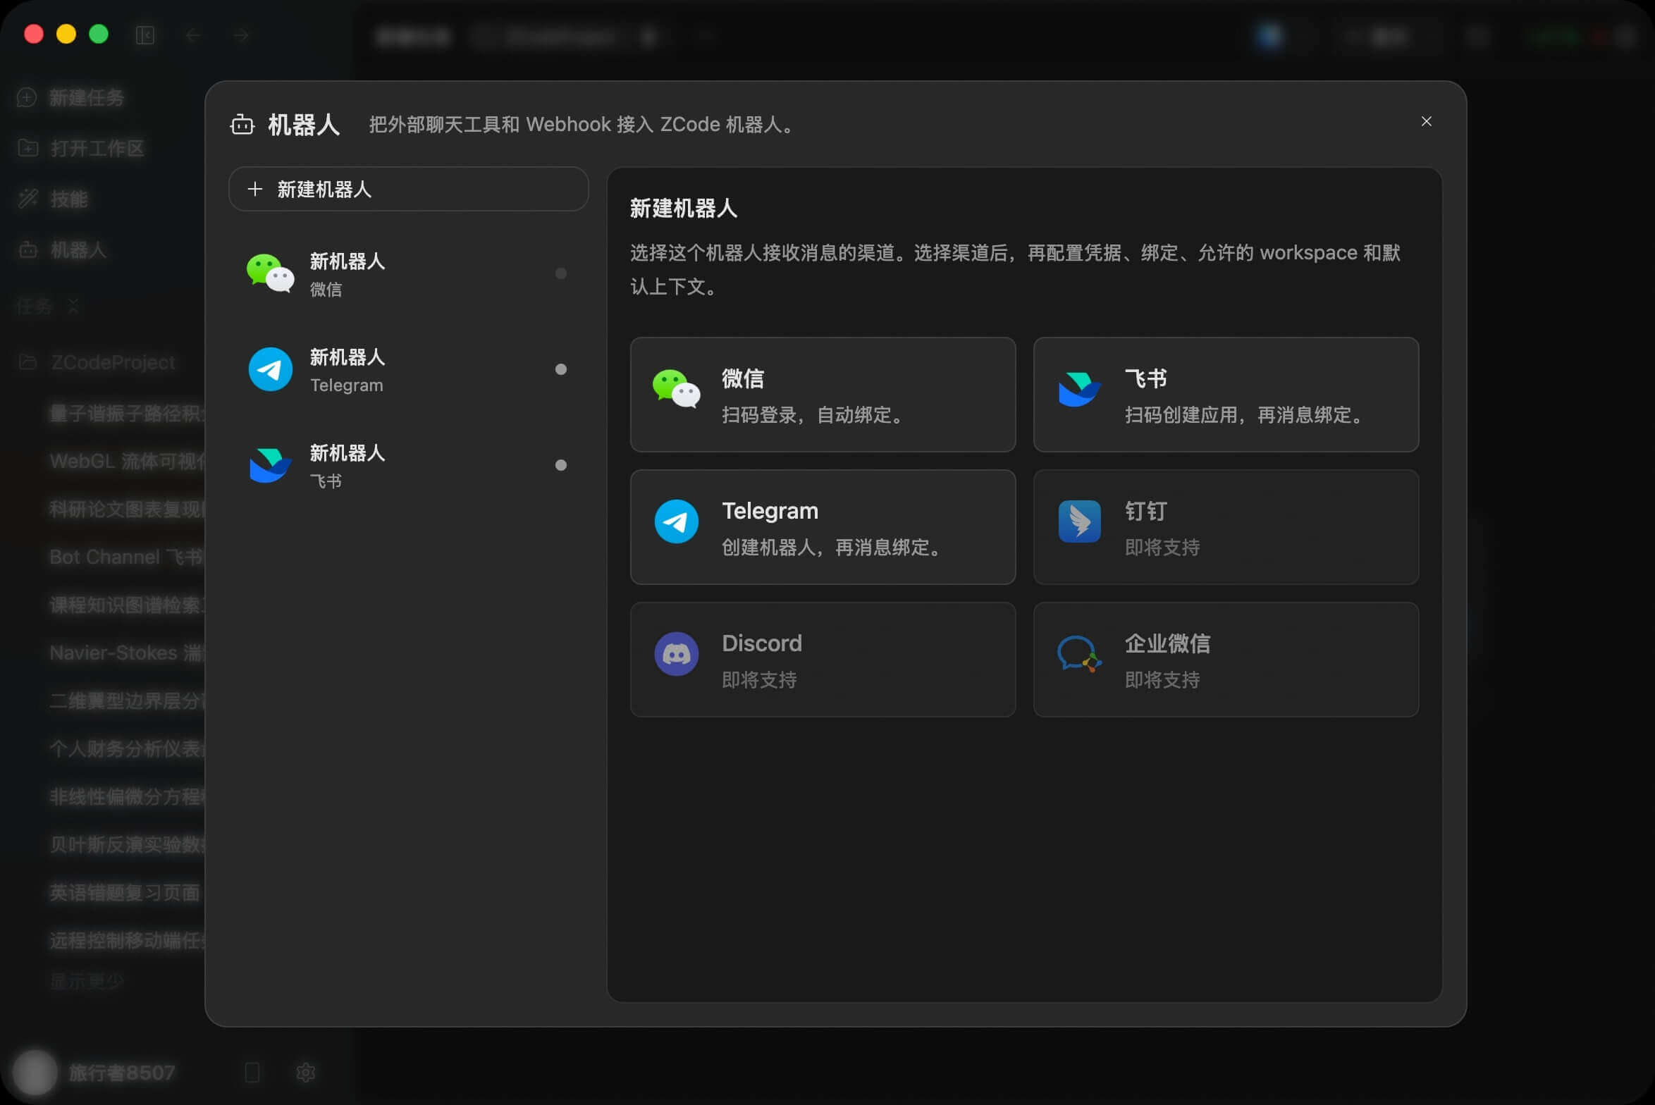Click the WeChat icon in robot list
Screen dimensions: 1655x1105
pyautogui.click(x=270, y=273)
